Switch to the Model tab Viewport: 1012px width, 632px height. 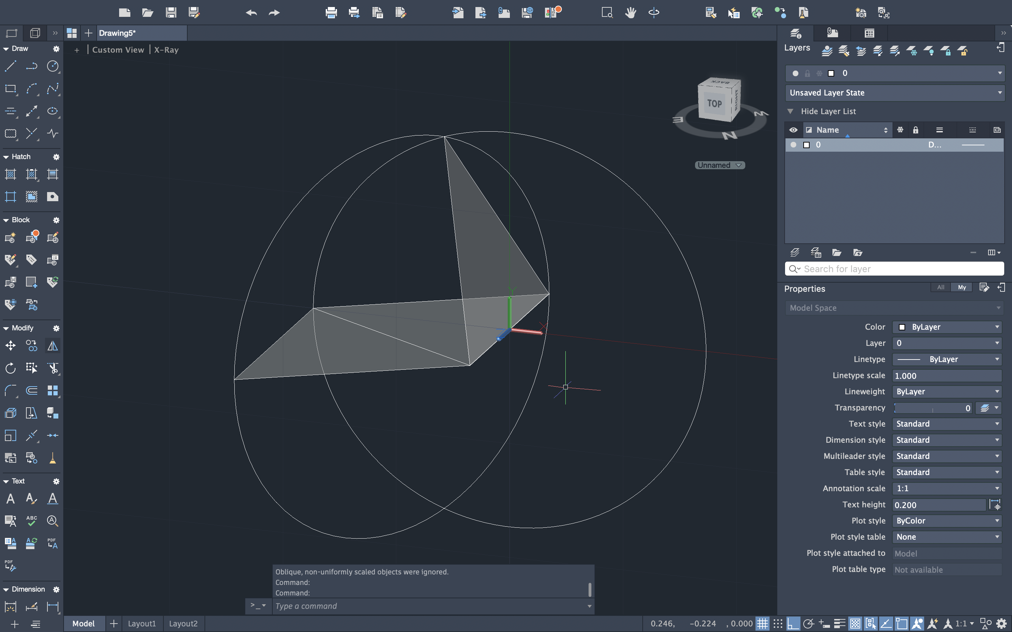(84, 624)
